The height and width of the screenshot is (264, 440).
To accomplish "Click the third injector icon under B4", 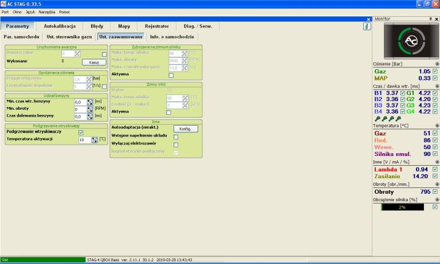I will pos(391,119).
